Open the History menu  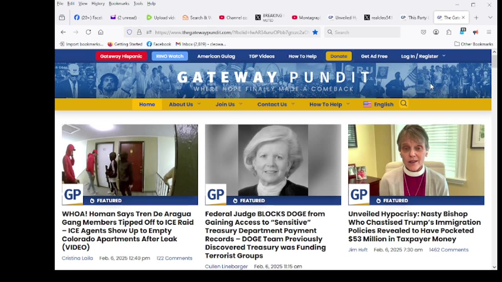98,4
